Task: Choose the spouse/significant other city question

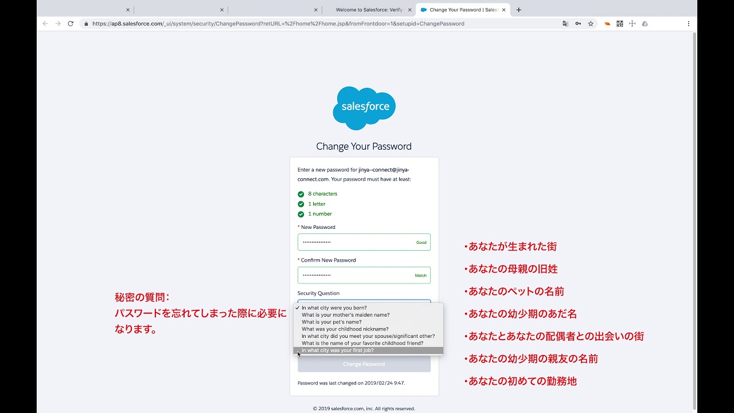Action: (x=368, y=336)
